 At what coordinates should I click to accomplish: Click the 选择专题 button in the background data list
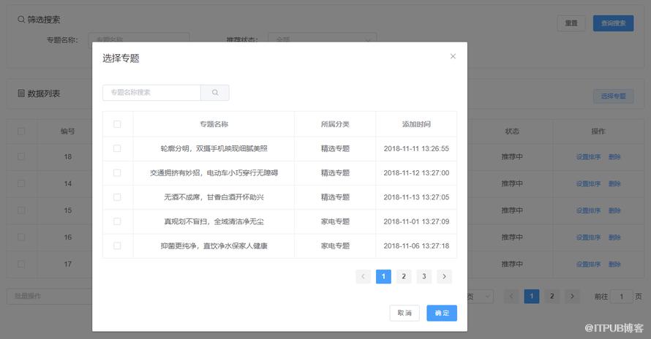point(613,96)
